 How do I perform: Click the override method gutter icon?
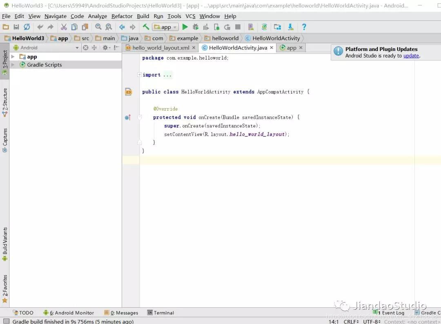click(128, 117)
